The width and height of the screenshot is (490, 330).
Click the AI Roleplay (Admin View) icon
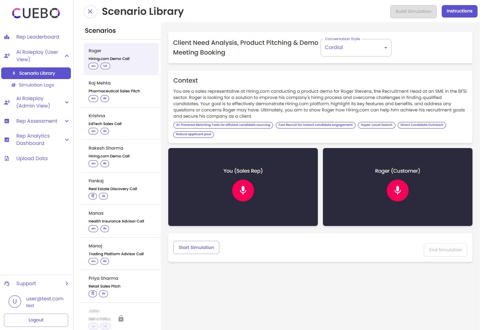coord(7,102)
